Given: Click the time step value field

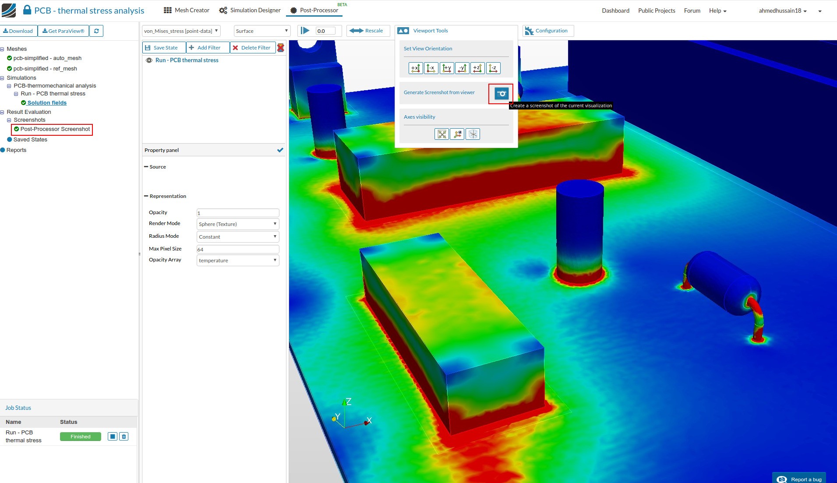Looking at the screenshot, I should [325, 31].
